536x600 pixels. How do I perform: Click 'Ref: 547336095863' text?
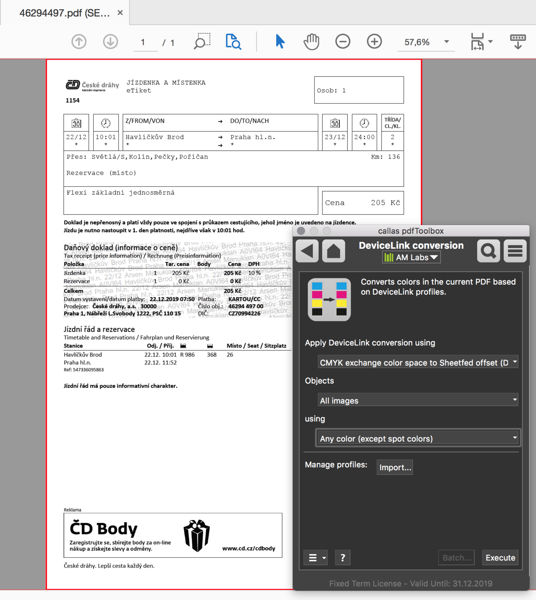[x=84, y=370]
